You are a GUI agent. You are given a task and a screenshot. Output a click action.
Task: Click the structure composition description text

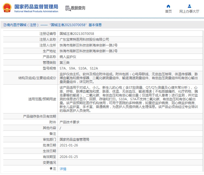pos(129,78)
